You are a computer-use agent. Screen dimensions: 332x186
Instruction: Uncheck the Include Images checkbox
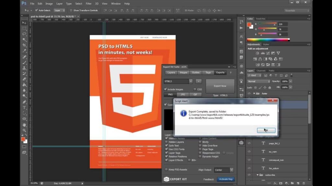click(x=166, y=89)
